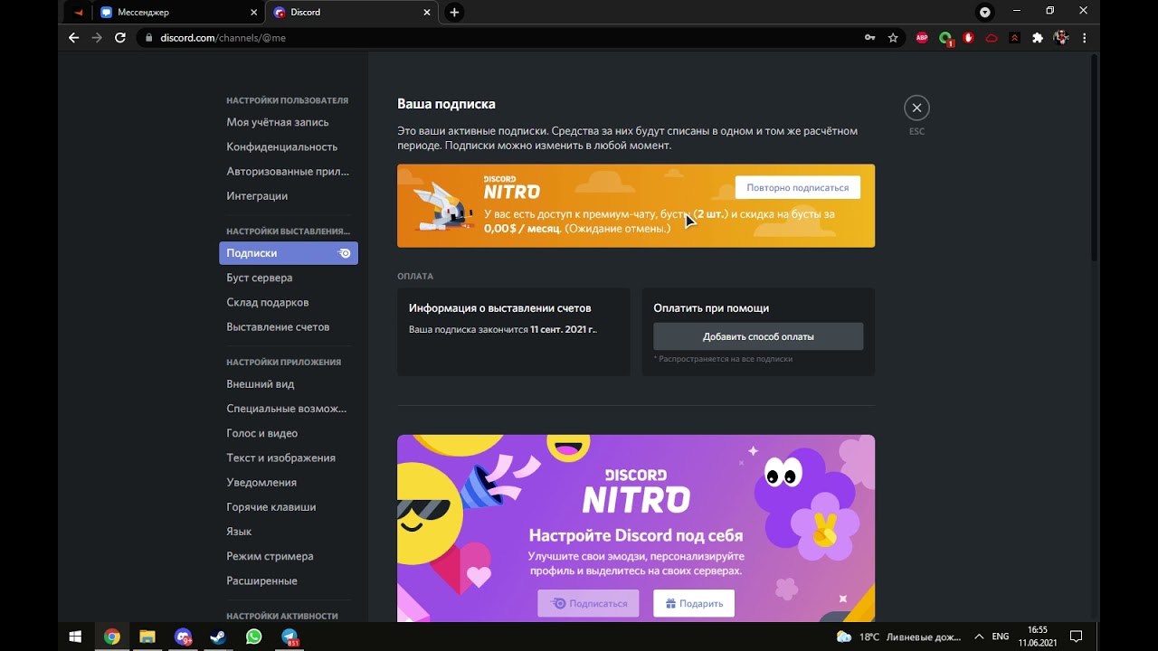Viewport: 1158px width, 651px height.
Task: Open AdBlock Plus extension icon
Action: (922, 38)
